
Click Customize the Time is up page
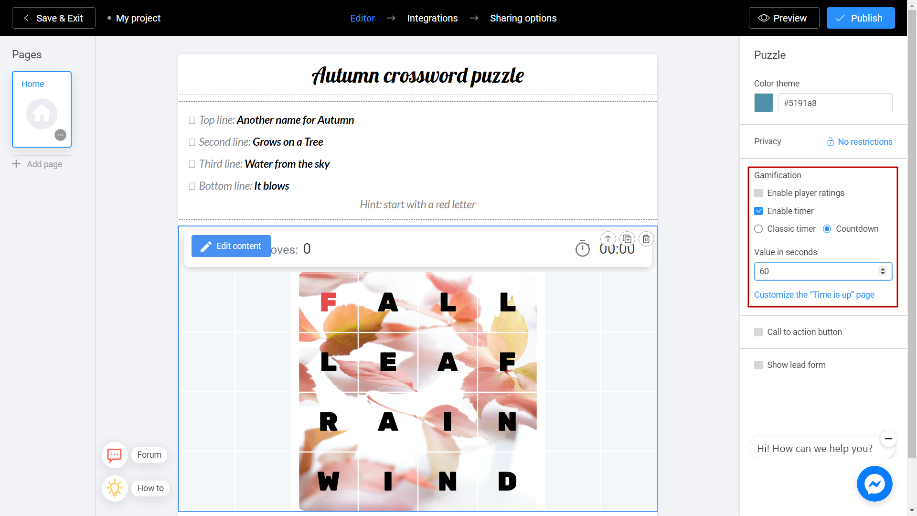pos(814,295)
